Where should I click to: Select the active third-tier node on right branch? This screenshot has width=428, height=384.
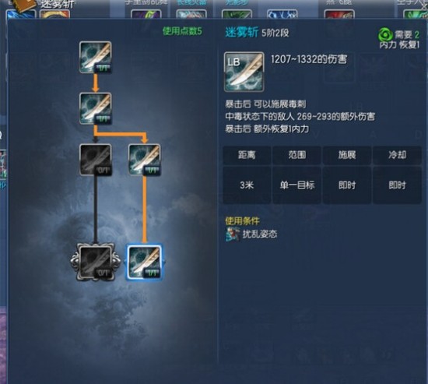(145, 160)
